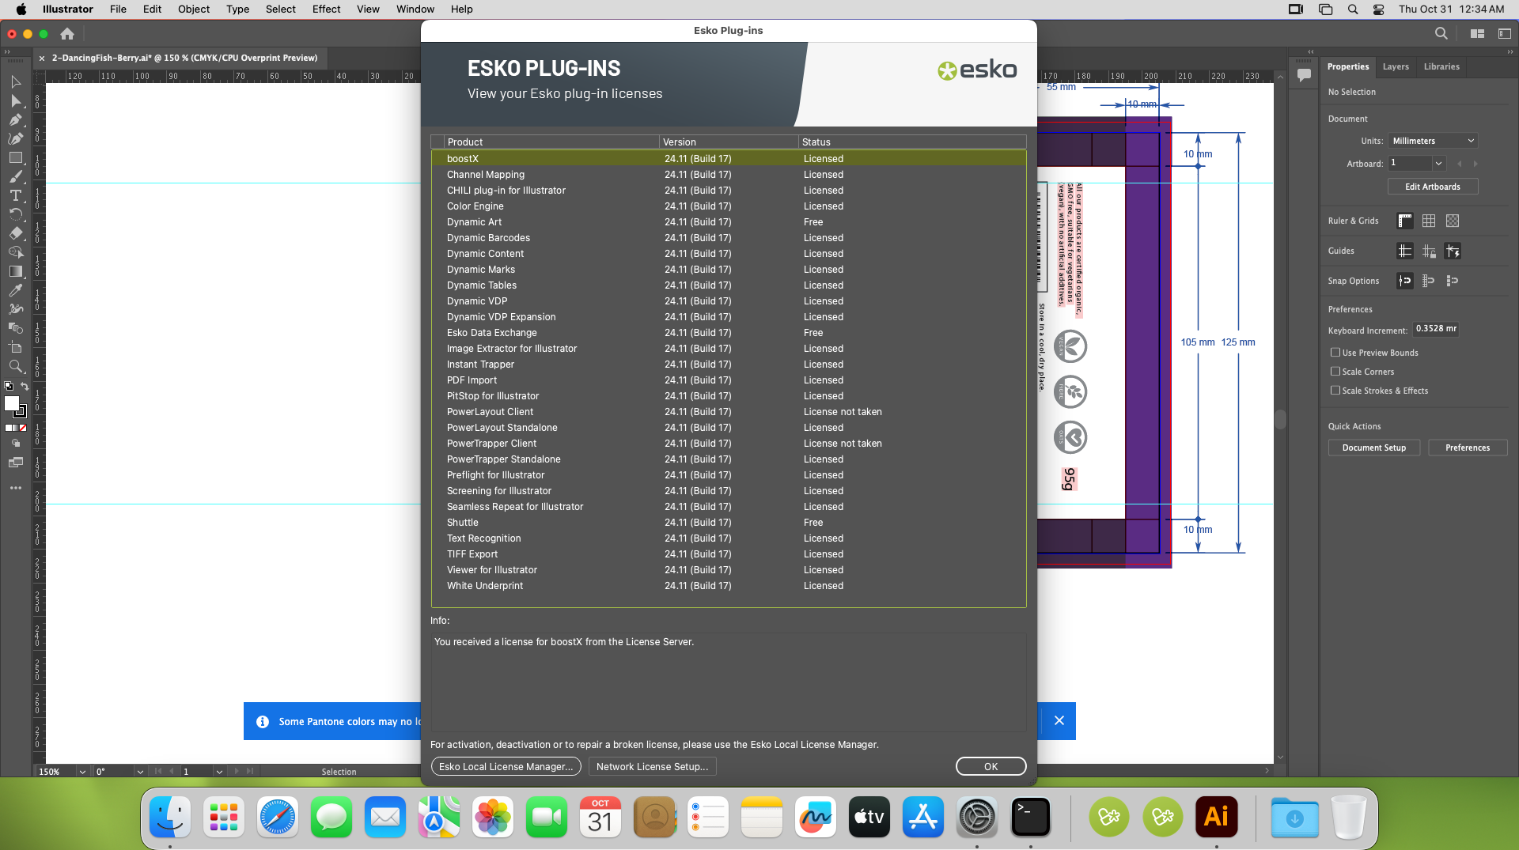Toggle show rulers button
Viewport: 1519px width, 850px height.
(1405, 221)
